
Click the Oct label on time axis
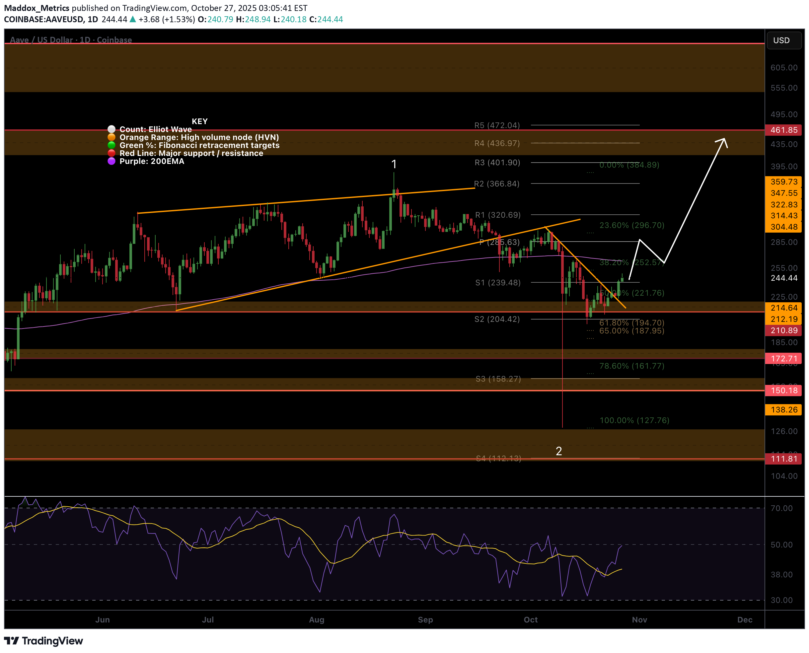click(530, 619)
